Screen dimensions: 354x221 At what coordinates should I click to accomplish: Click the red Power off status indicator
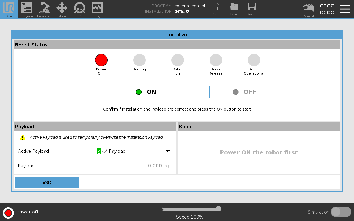click(8, 213)
